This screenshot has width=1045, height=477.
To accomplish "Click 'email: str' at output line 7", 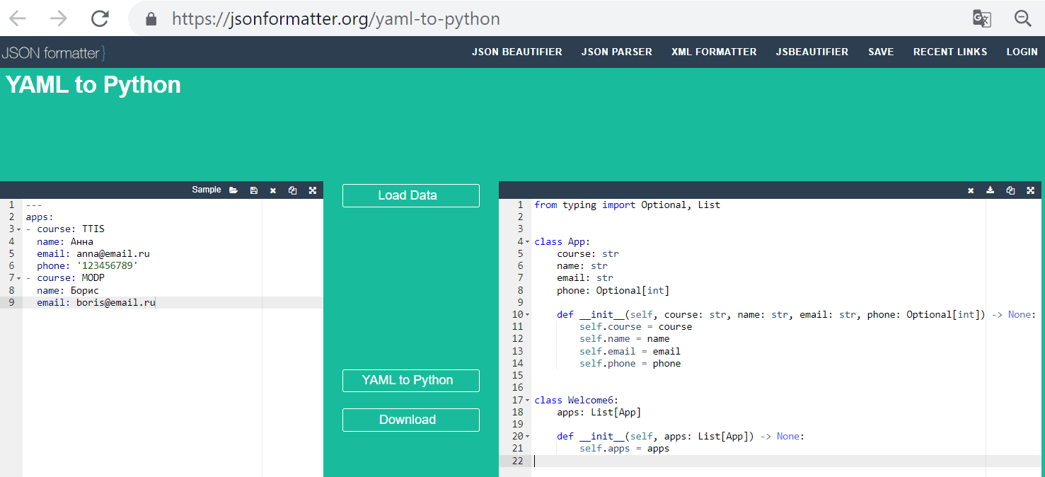I will point(585,278).
